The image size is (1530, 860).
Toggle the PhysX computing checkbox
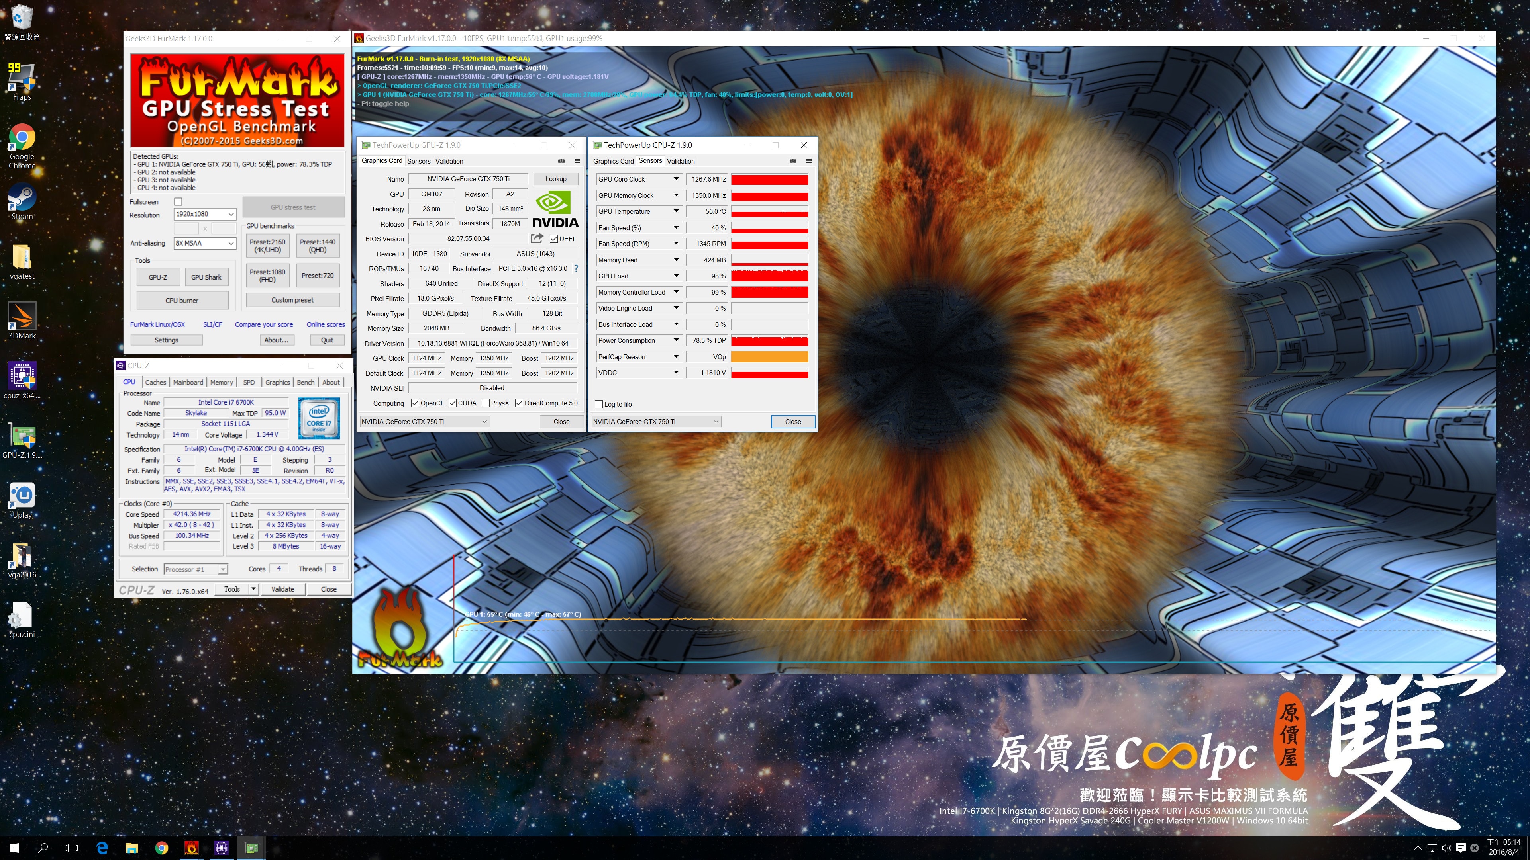(486, 403)
